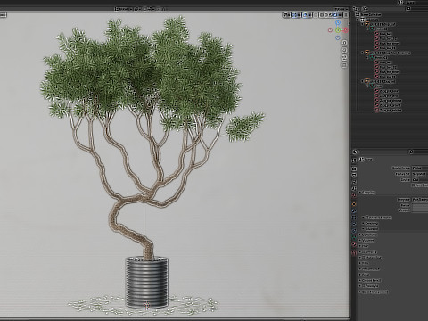Open the Device dropdown showing CPU
Viewport: 428px width, 321px height.
tap(420, 180)
